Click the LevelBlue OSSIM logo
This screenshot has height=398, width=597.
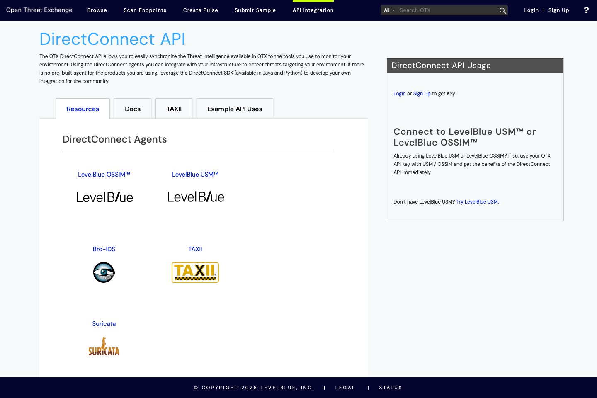coord(104,197)
